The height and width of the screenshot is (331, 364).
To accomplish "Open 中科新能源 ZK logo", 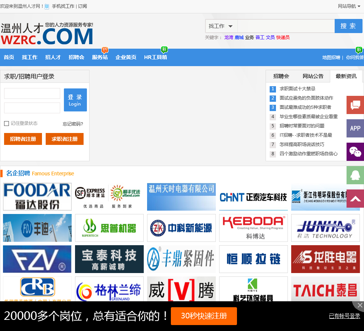I will [181, 228].
